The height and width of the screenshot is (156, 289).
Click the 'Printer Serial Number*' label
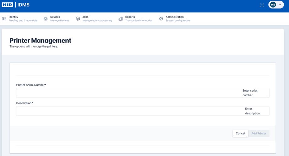pos(31,85)
